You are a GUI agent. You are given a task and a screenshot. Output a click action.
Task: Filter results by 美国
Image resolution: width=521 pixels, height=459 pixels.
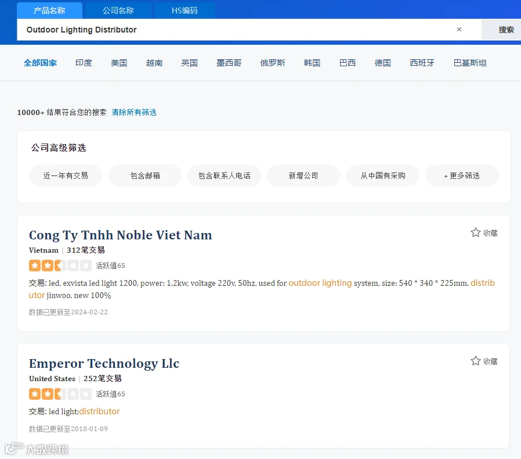(119, 63)
